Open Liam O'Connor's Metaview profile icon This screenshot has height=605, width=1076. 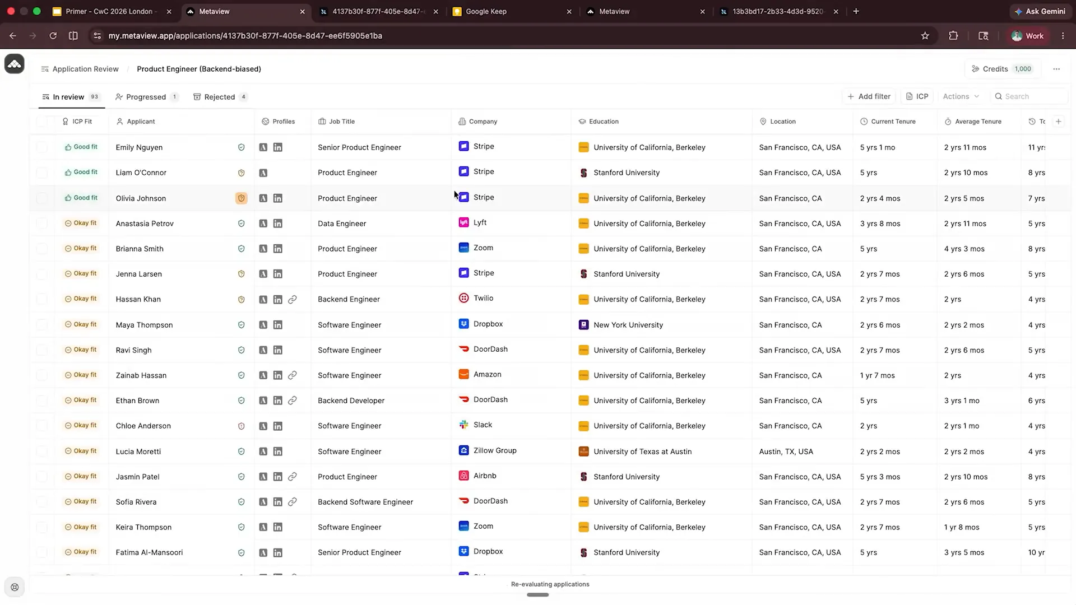(263, 173)
